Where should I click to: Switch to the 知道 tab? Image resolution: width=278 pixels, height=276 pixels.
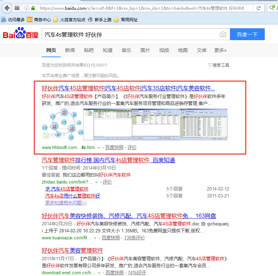(108, 51)
